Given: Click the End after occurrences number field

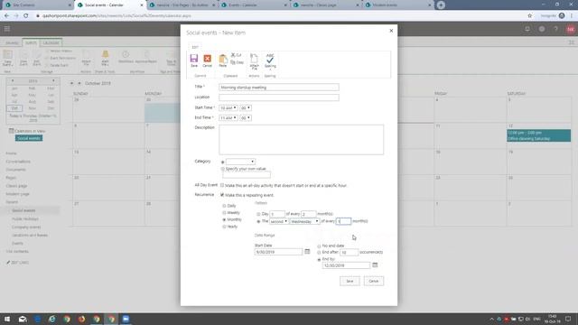Looking at the screenshot, I should coord(349,253).
